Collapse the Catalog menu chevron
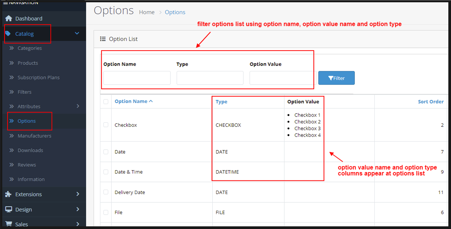Viewport: 451px width, 229px height. (77, 33)
